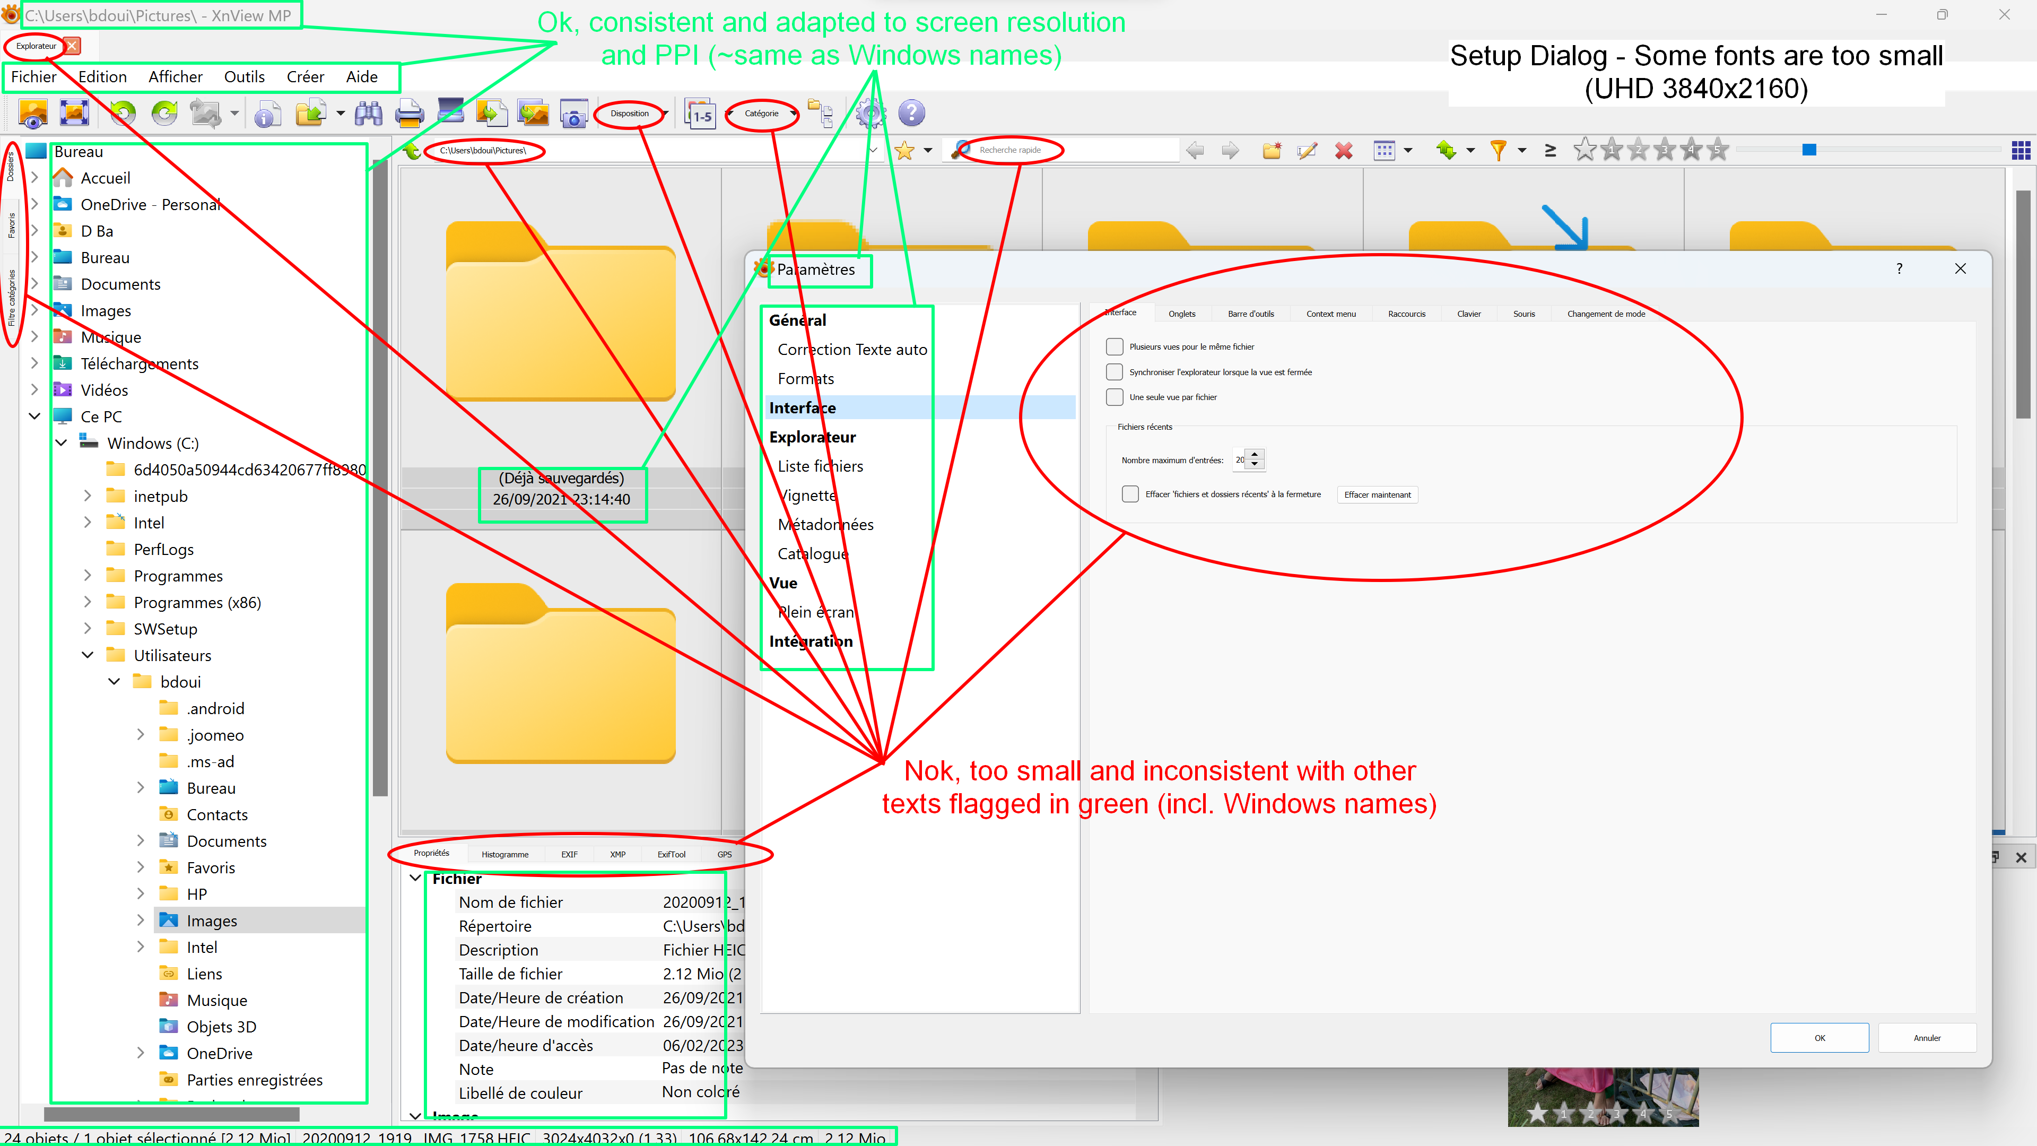
Task: Collapse the Ce PC tree node
Action: coord(35,416)
